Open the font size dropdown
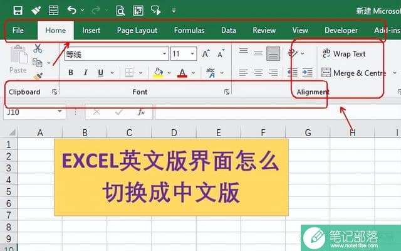The width and height of the screenshot is (401, 251). [192, 54]
